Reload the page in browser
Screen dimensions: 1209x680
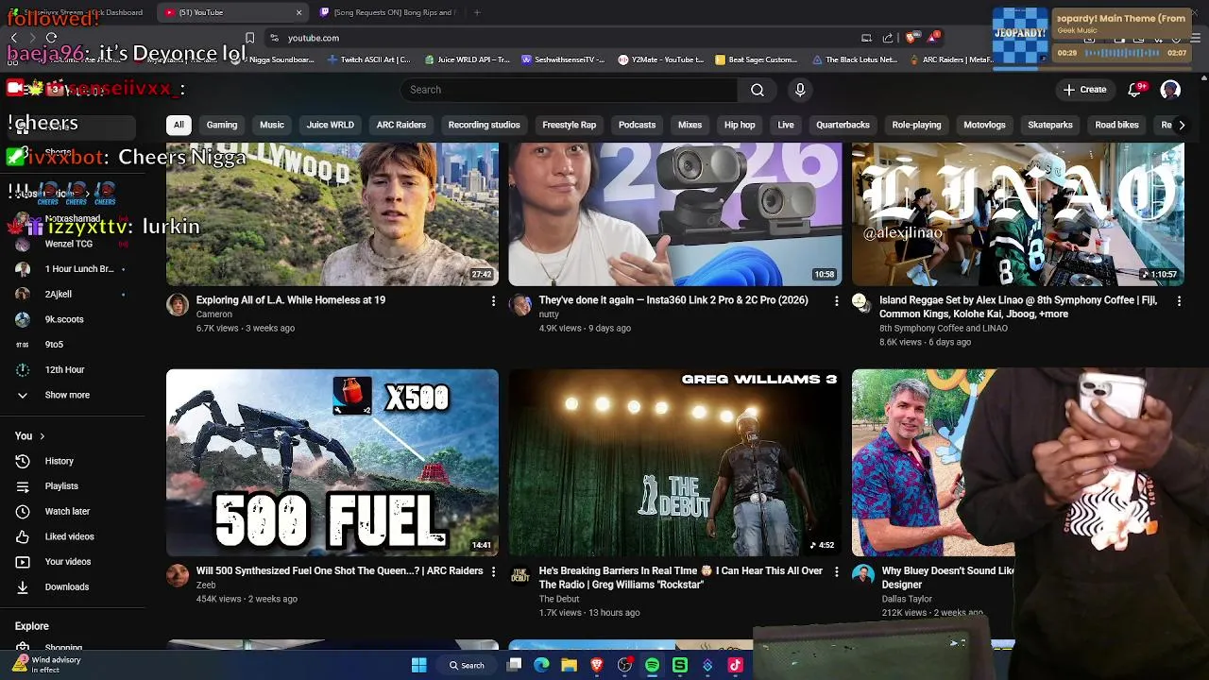pyautogui.click(x=51, y=38)
